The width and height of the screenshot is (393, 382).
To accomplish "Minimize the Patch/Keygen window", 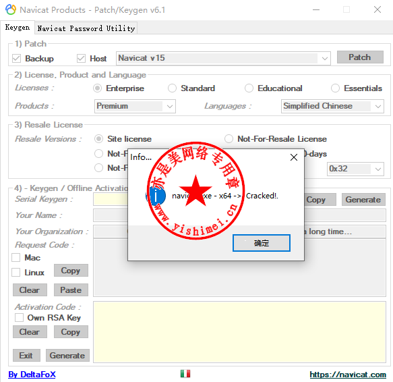I will [x=316, y=10].
